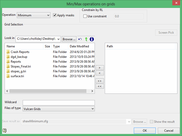Open the Operation dropdown set to Minimum
Image resolution: width=182 pixels, height=136 pixels.
point(34,15)
